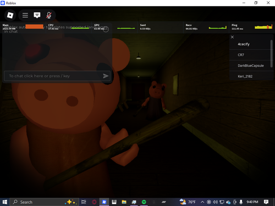275x206 pixels.
Task: Click the network tray icon
Action: point(222,202)
